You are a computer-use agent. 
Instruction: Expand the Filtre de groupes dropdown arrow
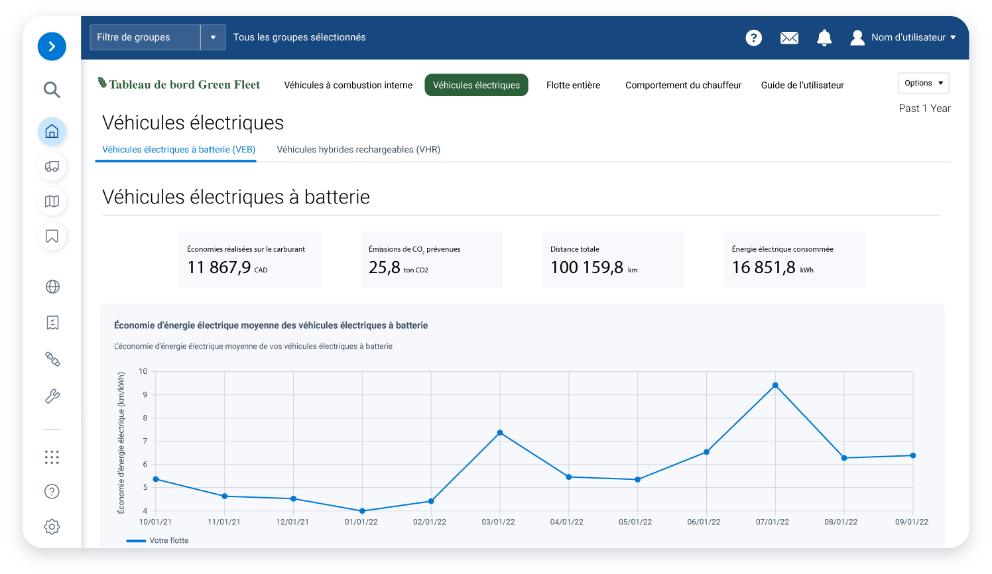pyautogui.click(x=213, y=37)
